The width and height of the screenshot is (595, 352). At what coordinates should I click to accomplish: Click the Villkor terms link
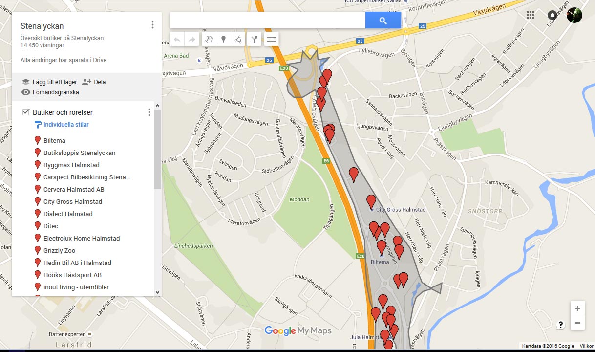586,346
